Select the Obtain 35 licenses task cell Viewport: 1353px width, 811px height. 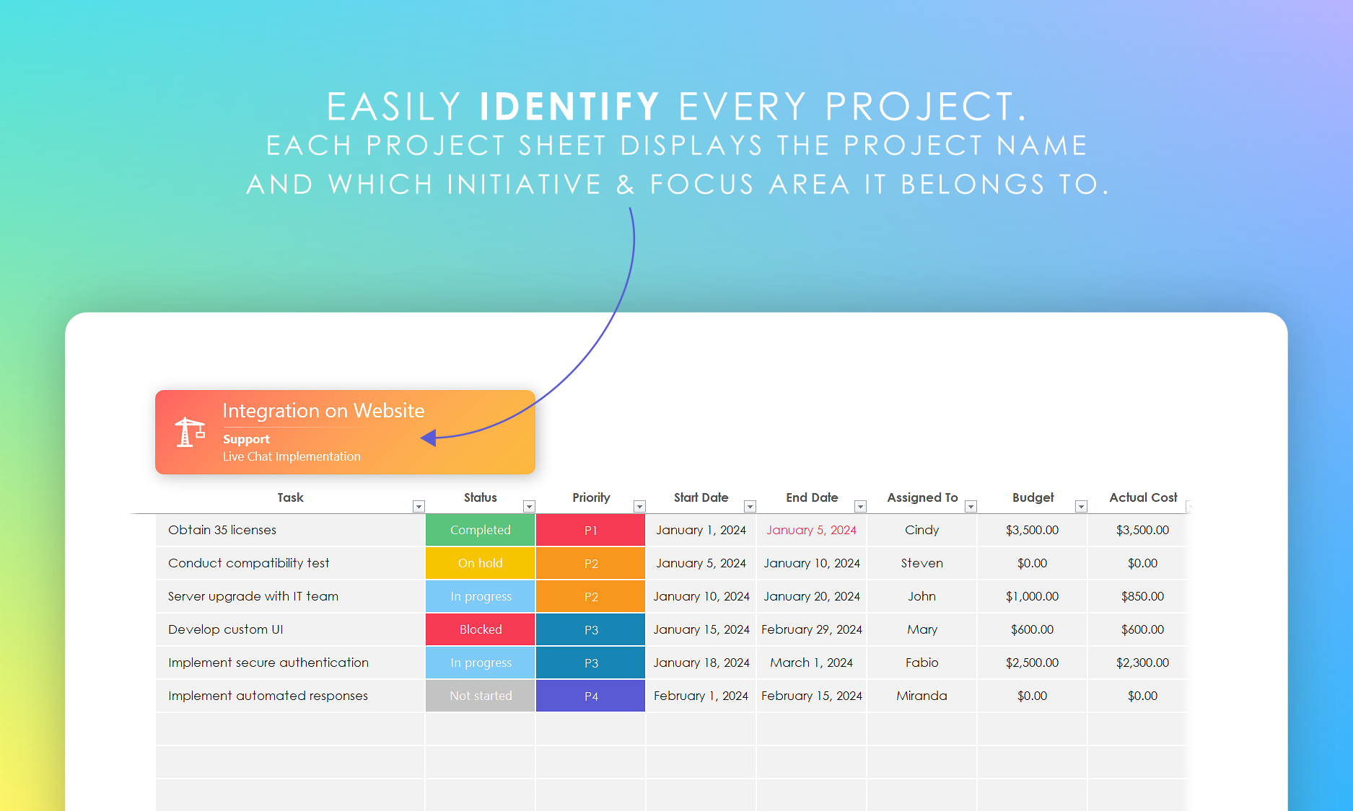tap(222, 531)
